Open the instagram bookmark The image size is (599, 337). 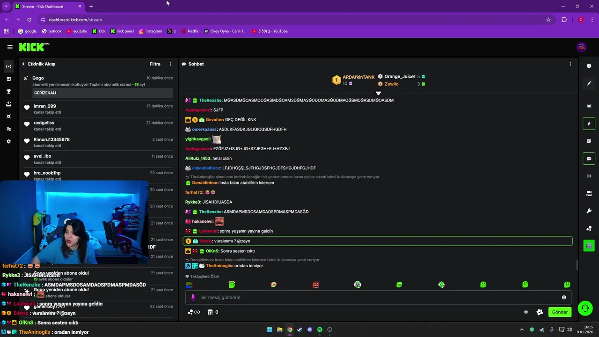click(150, 31)
